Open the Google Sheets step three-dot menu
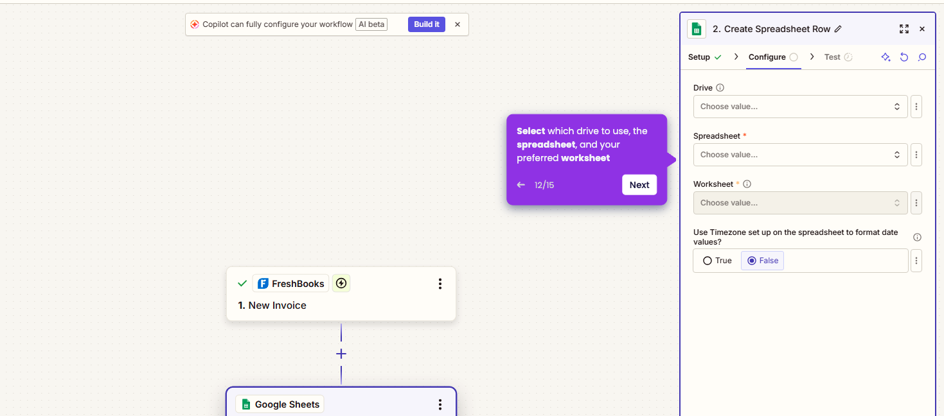Image resolution: width=944 pixels, height=416 pixels. click(x=440, y=404)
